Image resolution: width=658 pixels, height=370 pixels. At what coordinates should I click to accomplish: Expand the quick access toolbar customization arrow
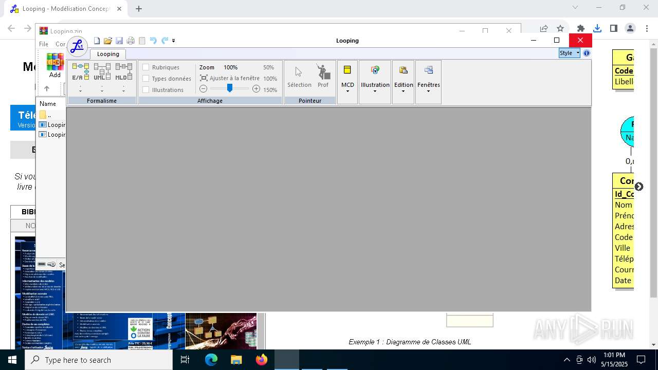[x=174, y=41]
